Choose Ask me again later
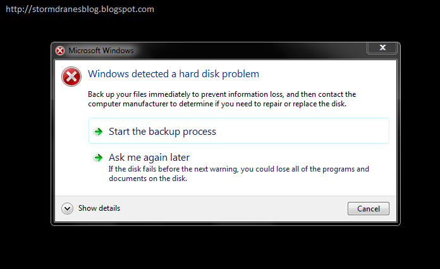The height and width of the screenshot is (269, 440). coord(149,158)
